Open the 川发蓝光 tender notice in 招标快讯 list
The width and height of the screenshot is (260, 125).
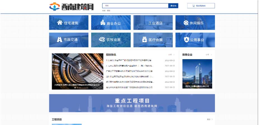tap(129, 61)
